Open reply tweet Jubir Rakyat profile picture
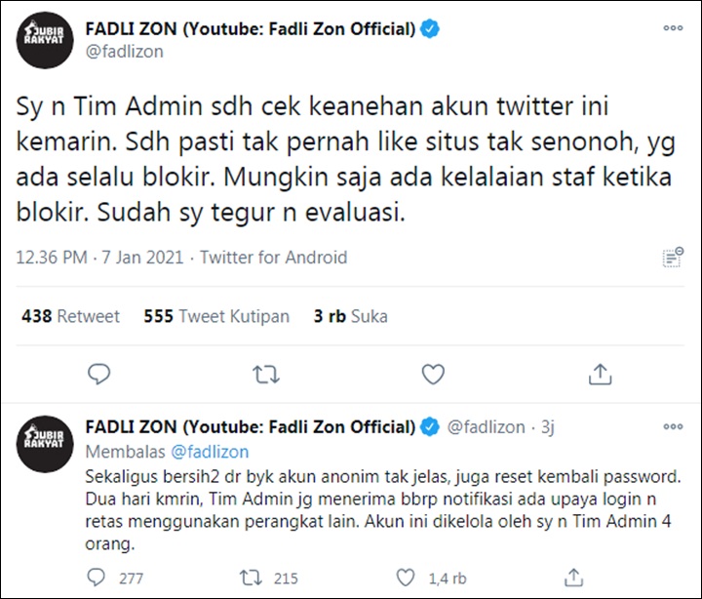 tap(45, 444)
